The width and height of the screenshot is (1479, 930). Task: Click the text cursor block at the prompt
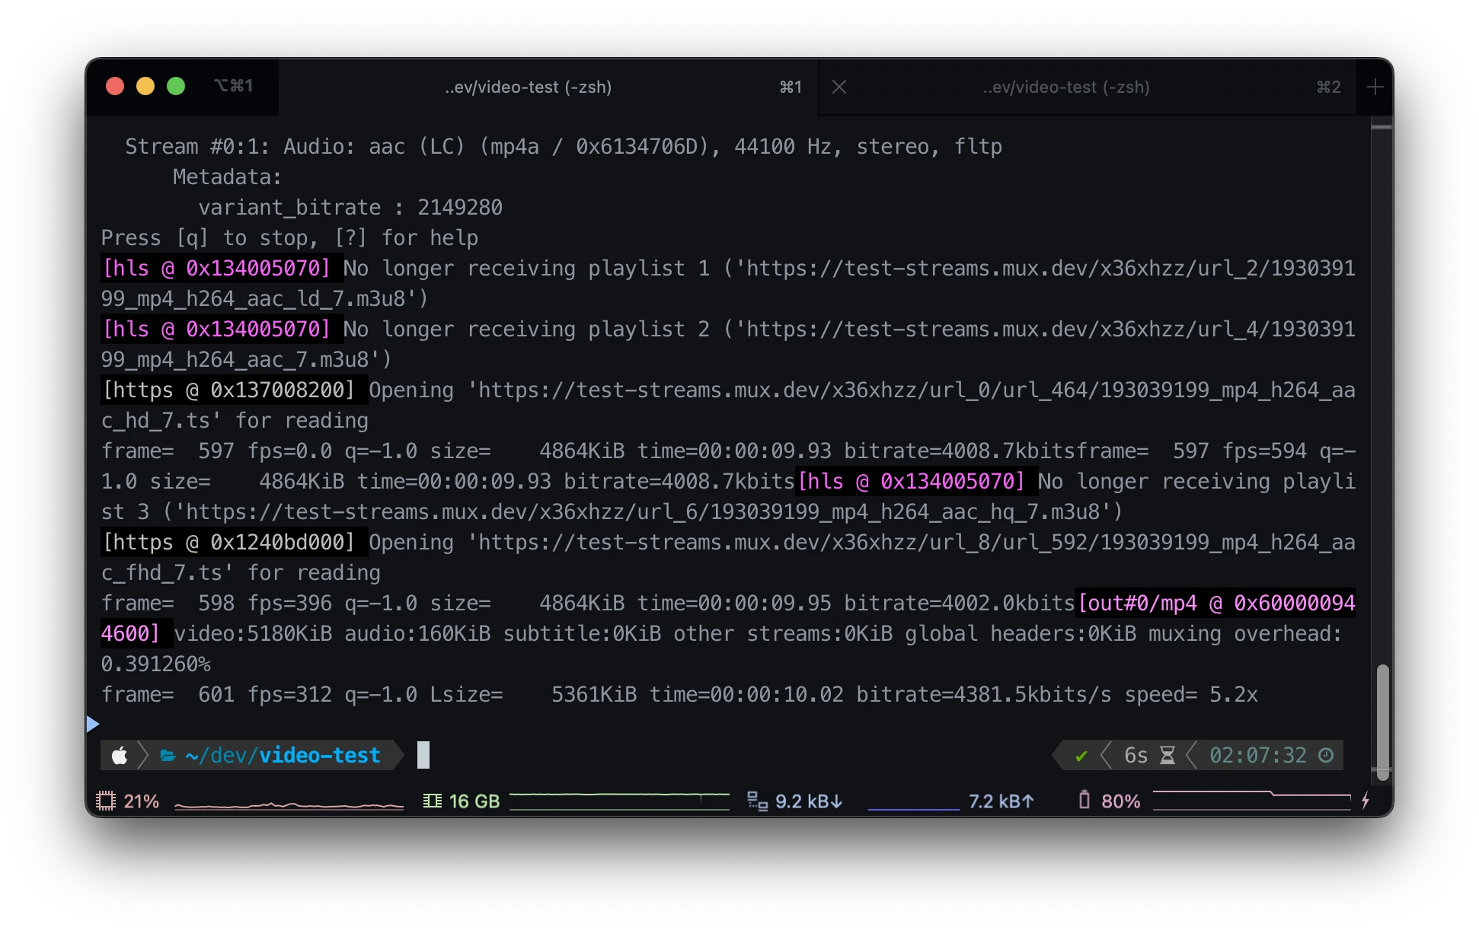click(x=423, y=755)
